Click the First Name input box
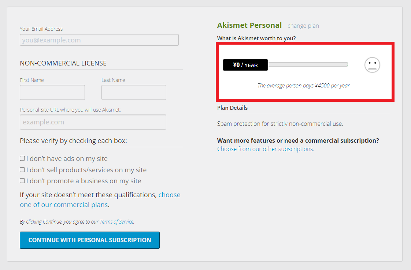 (x=52, y=92)
